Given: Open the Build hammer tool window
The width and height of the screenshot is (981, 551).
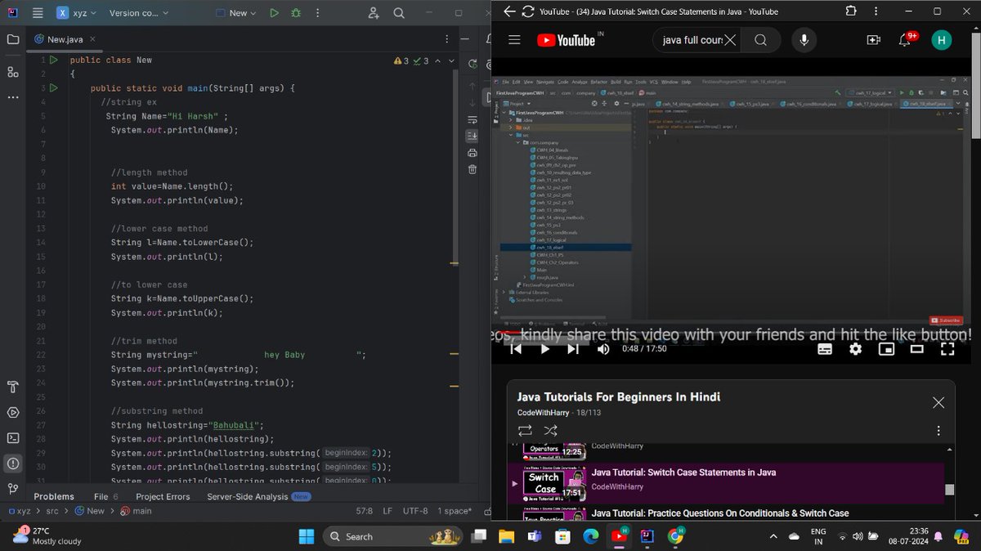Looking at the screenshot, I should tap(13, 386).
